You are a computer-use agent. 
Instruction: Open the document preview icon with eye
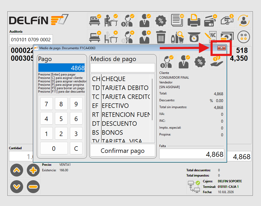click(x=177, y=21)
